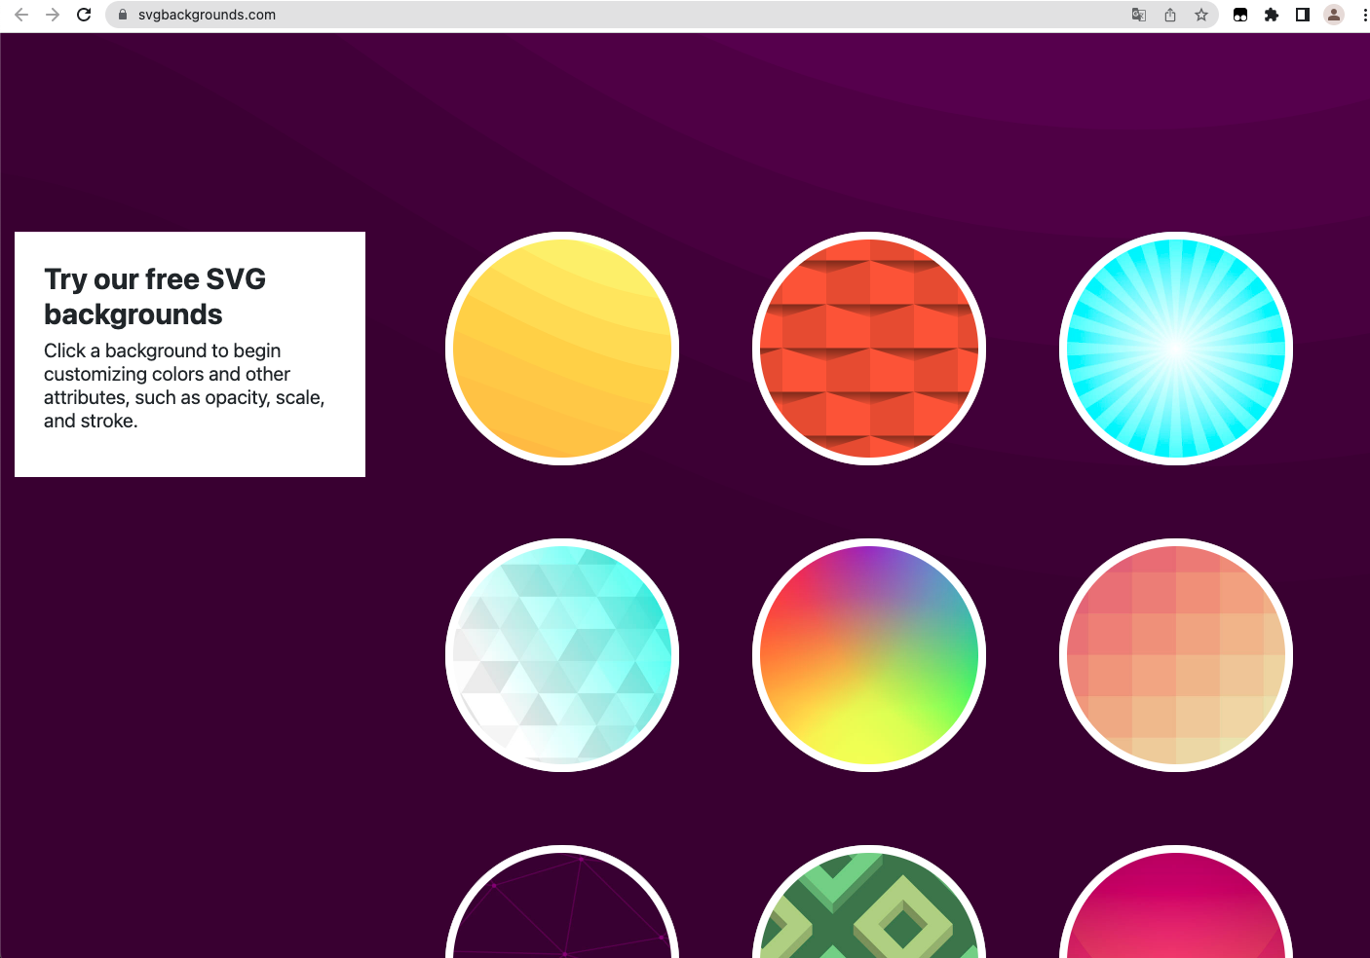The width and height of the screenshot is (1370, 958).
Task: View site info via the lock icon
Action: pyautogui.click(x=123, y=15)
